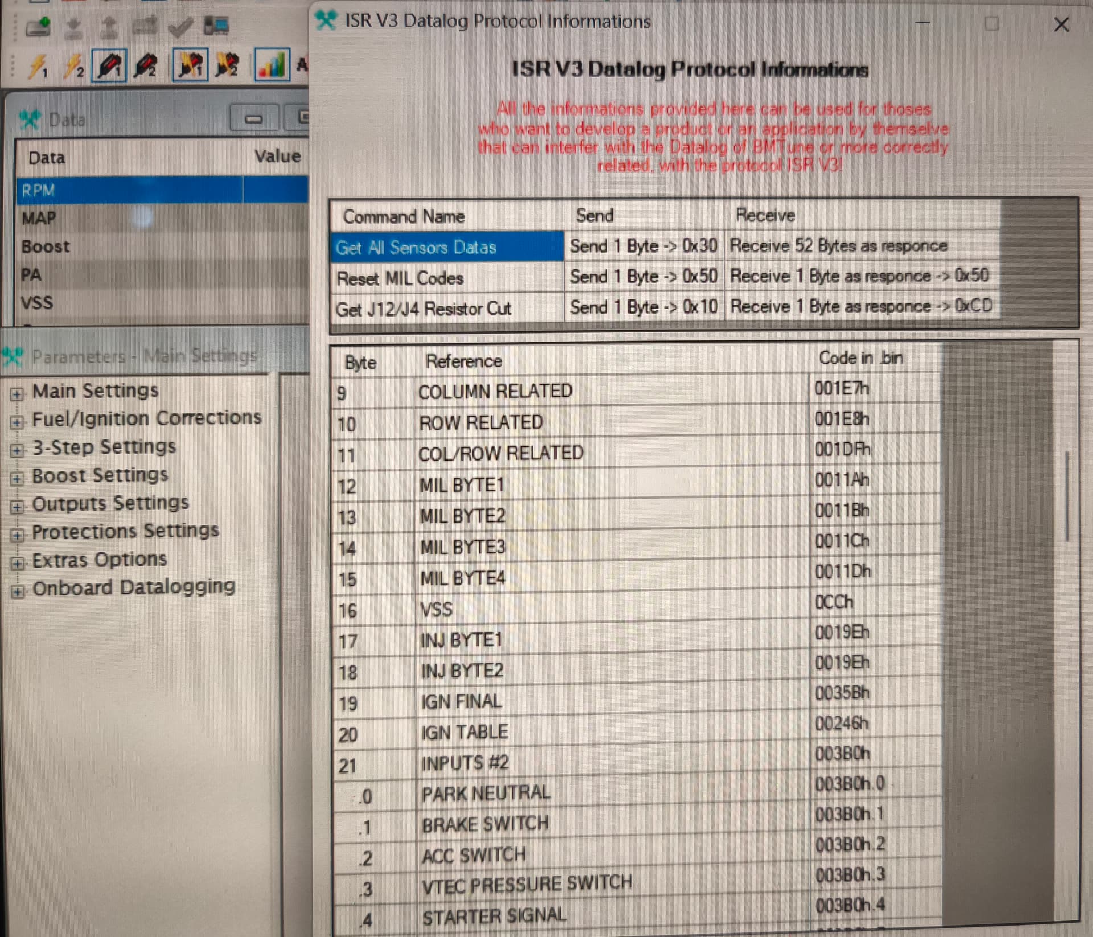
Task: Click the Protections Settings tree label
Action: pos(125,531)
